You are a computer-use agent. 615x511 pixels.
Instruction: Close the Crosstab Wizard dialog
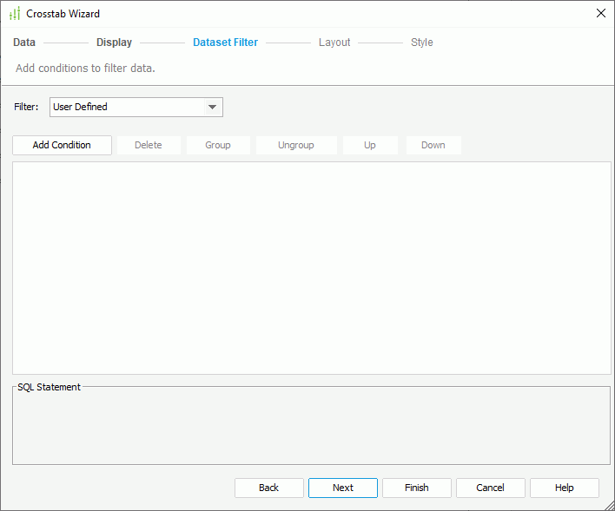tap(600, 13)
